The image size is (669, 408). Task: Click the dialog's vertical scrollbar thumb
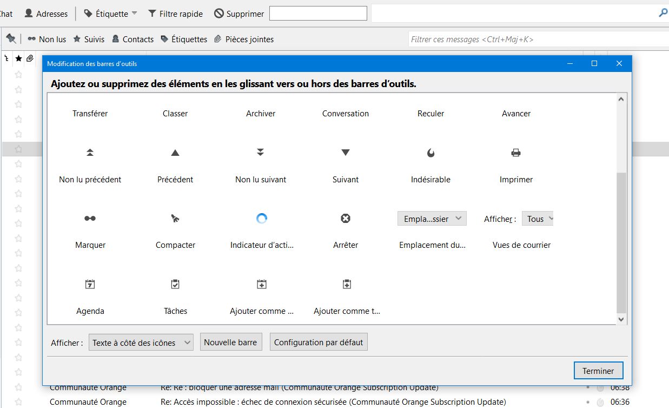click(621, 242)
